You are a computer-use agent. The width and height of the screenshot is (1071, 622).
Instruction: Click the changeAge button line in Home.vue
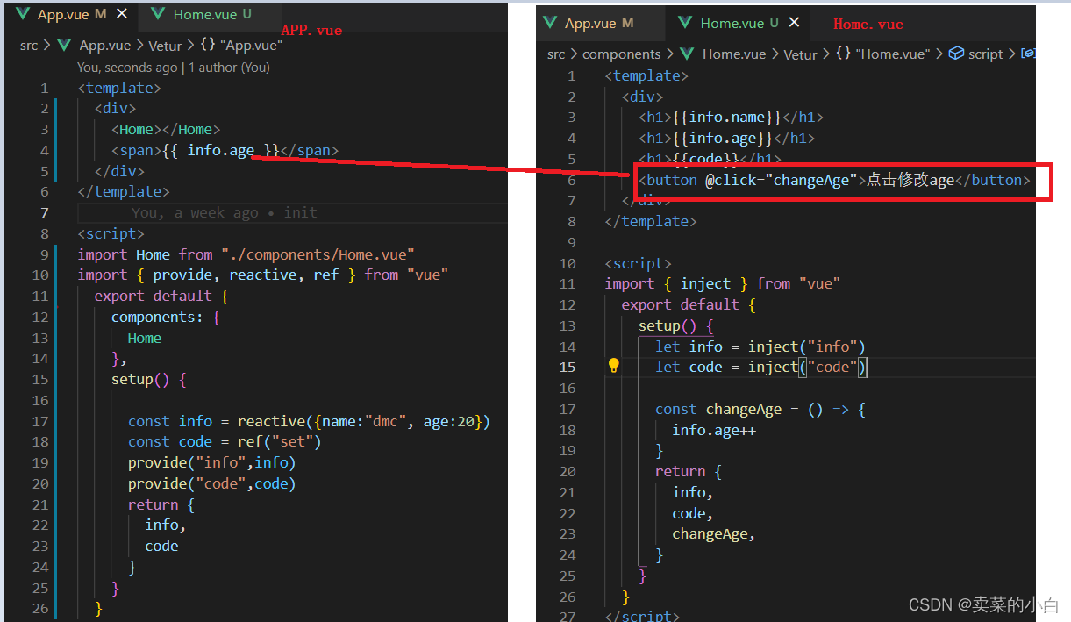click(833, 180)
